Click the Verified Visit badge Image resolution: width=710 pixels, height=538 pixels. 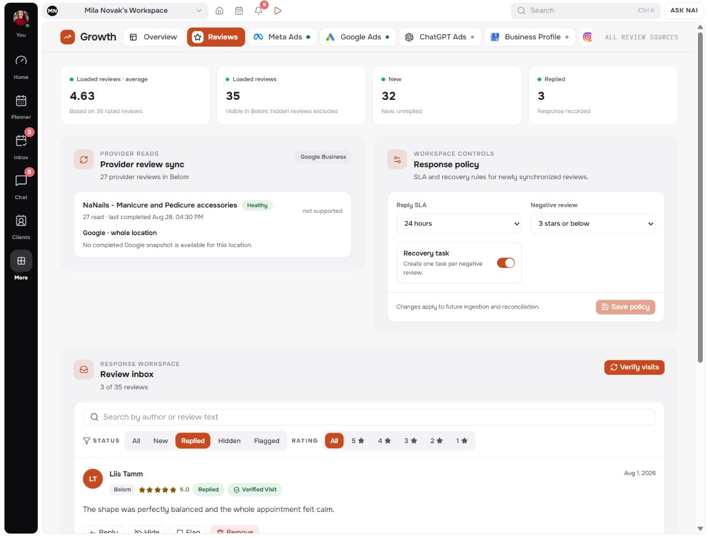255,490
